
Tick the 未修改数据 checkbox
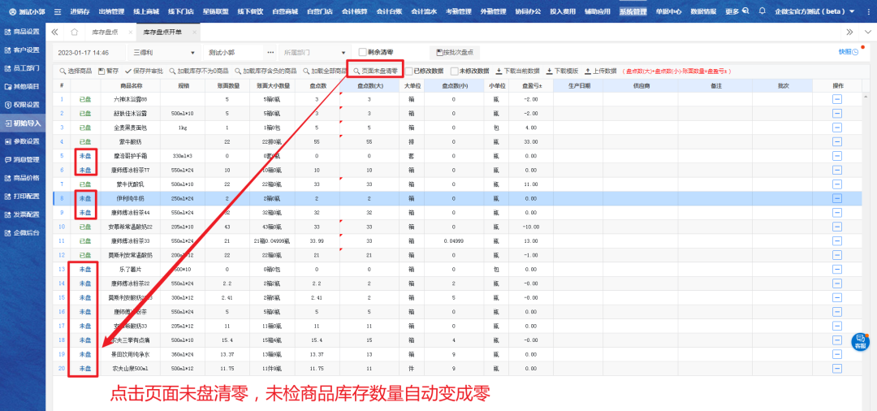[455, 71]
